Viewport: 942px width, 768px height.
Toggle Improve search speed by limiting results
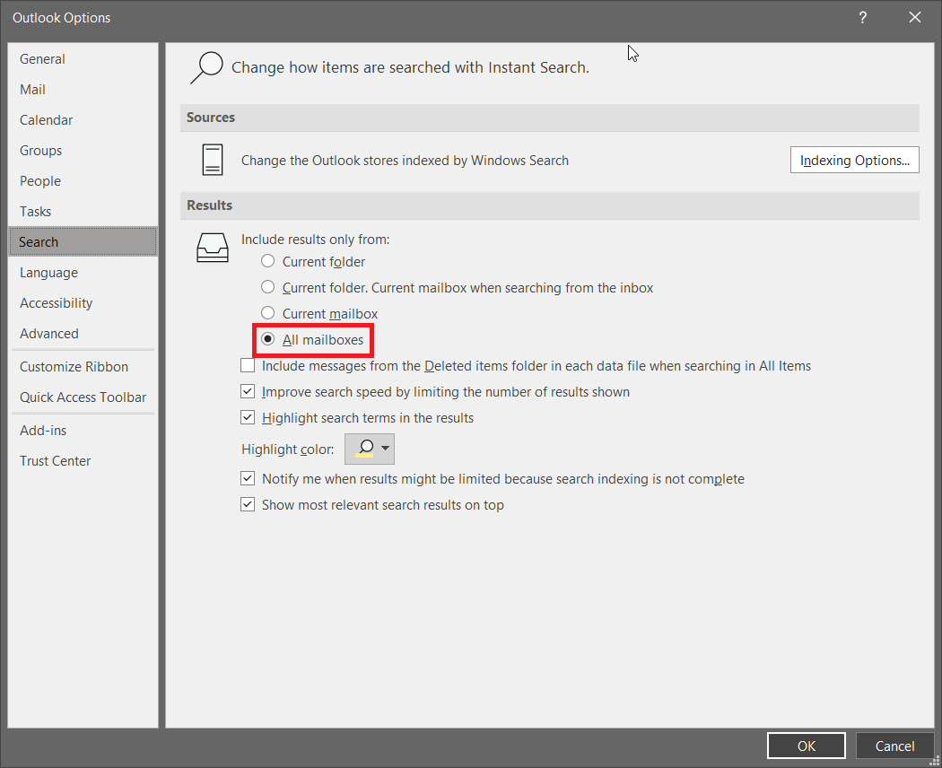pos(248,391)
